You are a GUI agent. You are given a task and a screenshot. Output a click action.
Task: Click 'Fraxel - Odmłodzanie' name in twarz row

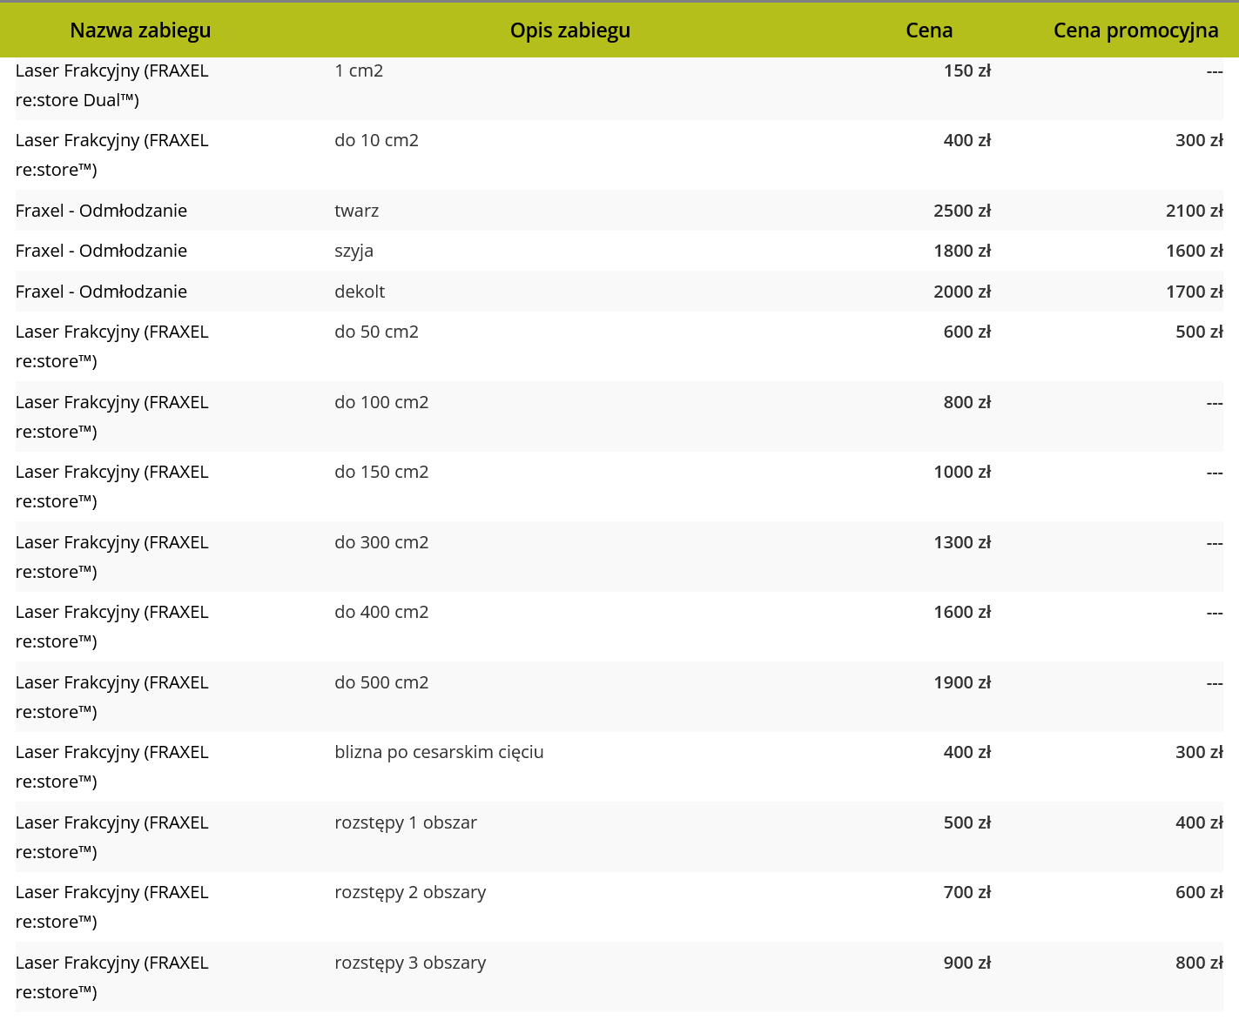pos(102,211)
